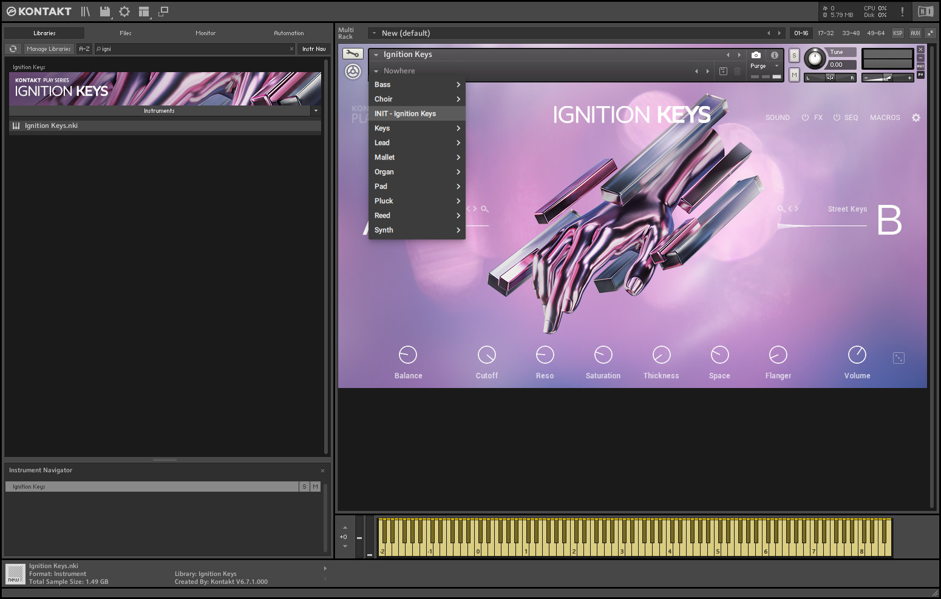Toggle the browser with the library stack icon
The width and height of the screenshot is (941, 599).
85,12
